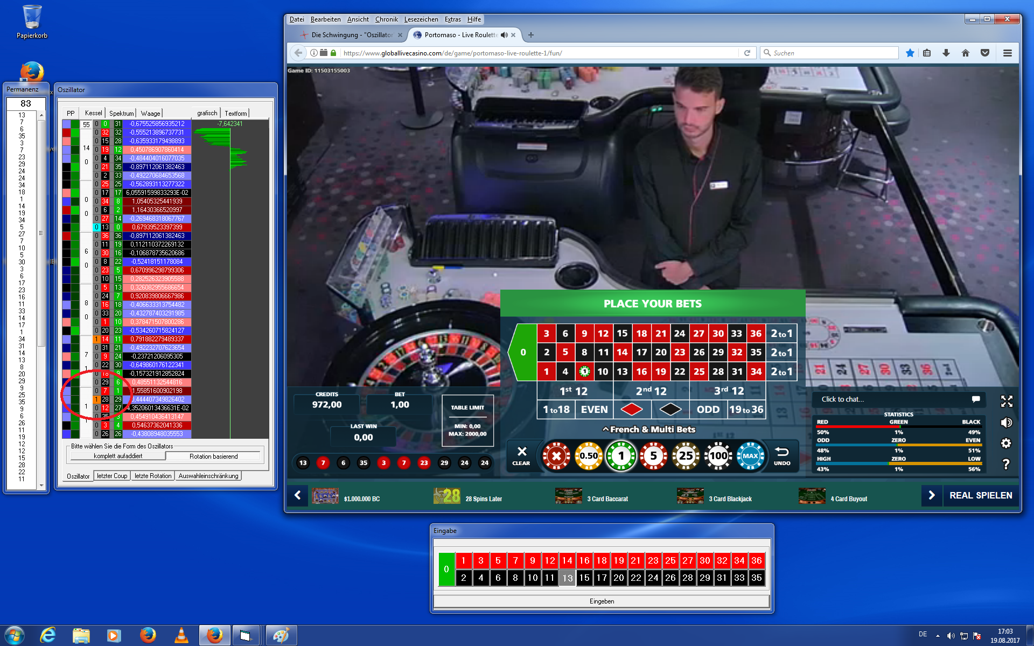This screenshot has width=1034, height=646.
Task: Bookmark this page with star icon
Action: [x=910, y=53]
